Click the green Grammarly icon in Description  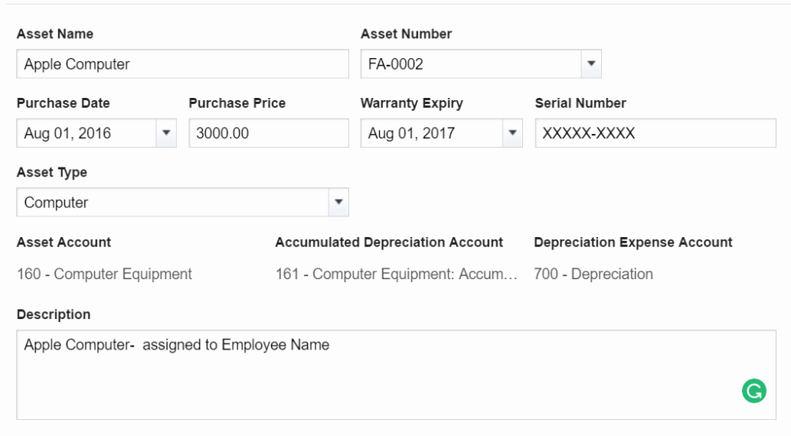[754, 391]
